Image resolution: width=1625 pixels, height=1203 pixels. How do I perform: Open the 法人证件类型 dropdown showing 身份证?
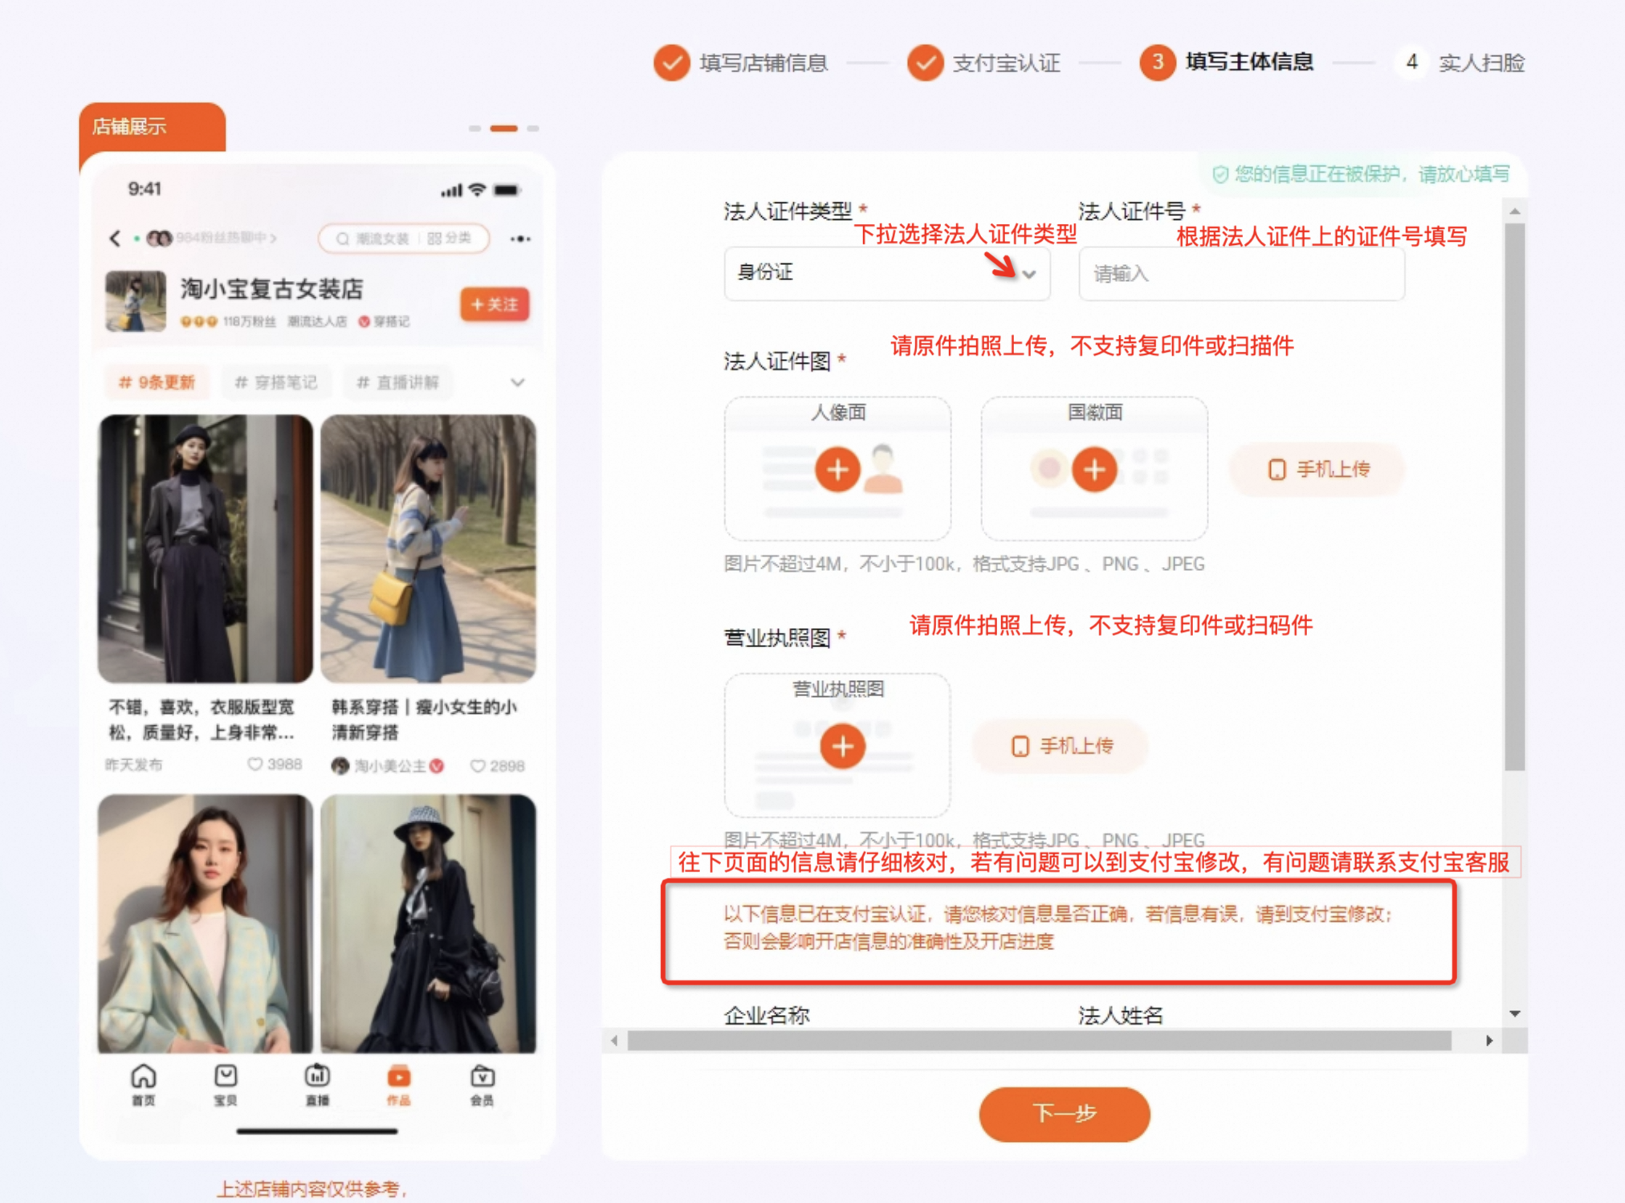tap(886, 274)
